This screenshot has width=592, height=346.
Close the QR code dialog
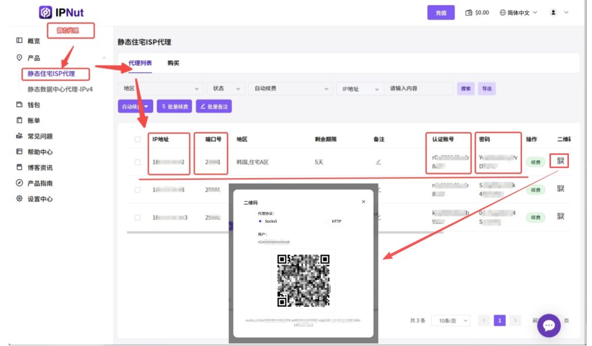pyautogui.click(x=363, y=202)
